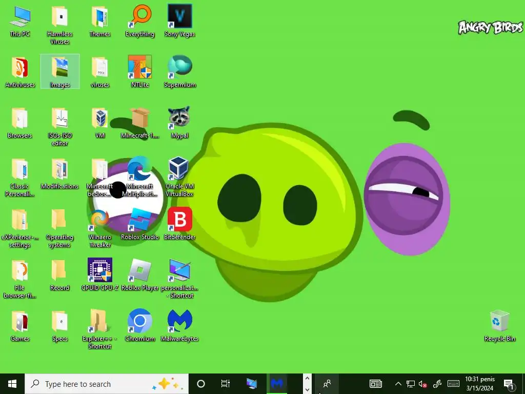
Task: Launch Explorer++ Shortcut
Action: (99, 330)
